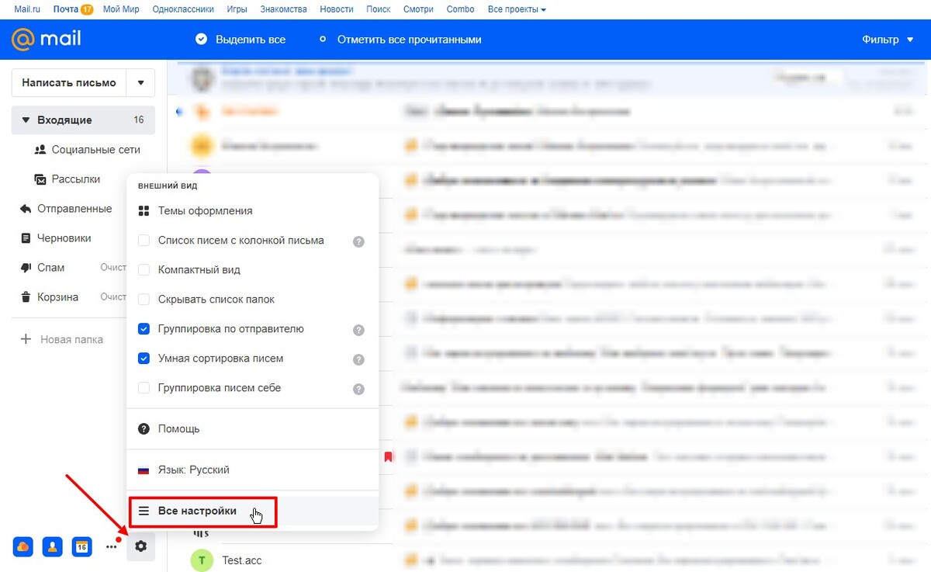The height and width of the screenshot is (572, 931).
Task: Click the Social networks folder icon
Action: coord(40,150)
